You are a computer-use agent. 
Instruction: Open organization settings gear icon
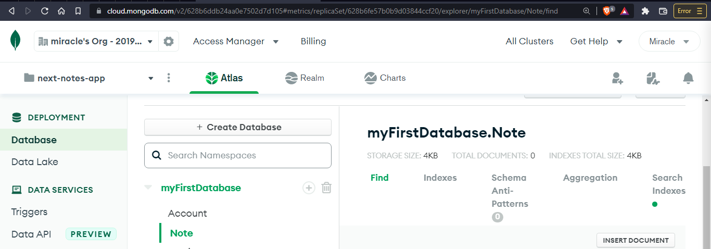168,41
